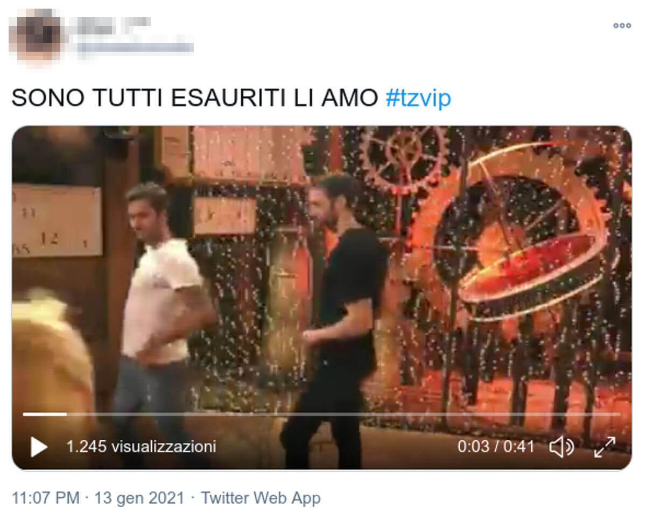
Task: Click the 0:03 / 0:41 time display
Action: click(496, 446)
